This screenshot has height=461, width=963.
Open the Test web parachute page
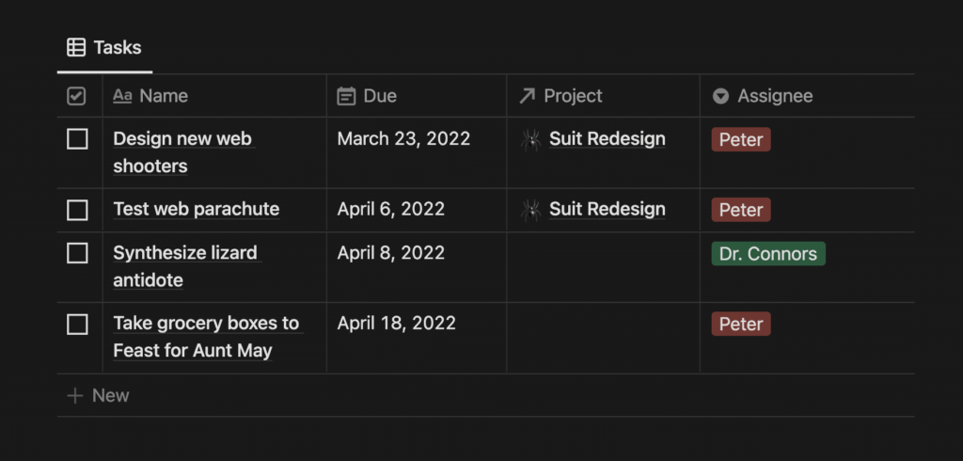click(x=196, y=209)
